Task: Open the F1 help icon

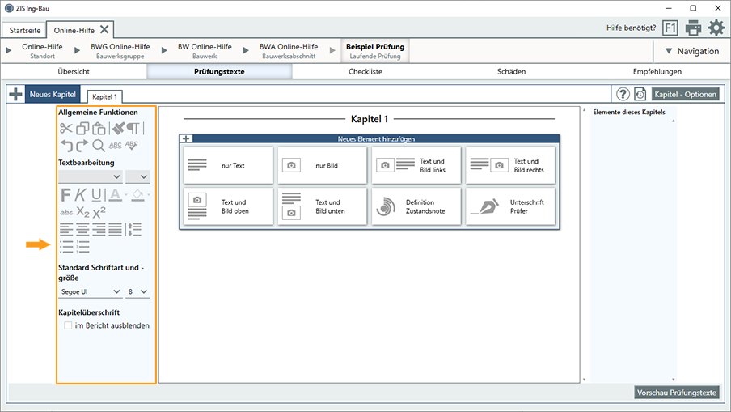Action: click(670, 28)
